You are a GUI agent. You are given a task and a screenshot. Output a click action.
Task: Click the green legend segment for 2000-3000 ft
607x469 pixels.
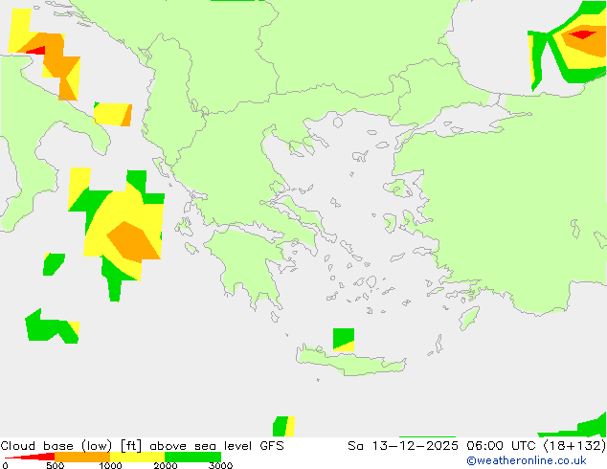coord(192,457)
